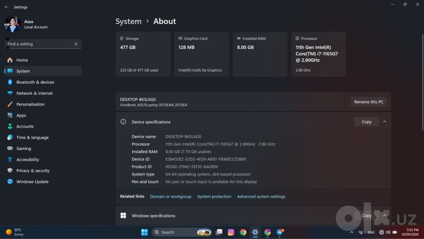The width and height of the screenshot is (424, 239).
Task: Go to Personalisation settings
Action: pos(43,104)
